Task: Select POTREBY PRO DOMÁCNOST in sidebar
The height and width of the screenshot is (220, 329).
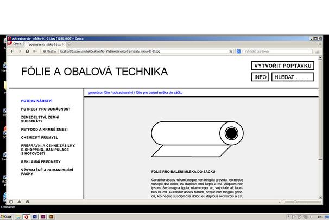Action: coord(46,109)
